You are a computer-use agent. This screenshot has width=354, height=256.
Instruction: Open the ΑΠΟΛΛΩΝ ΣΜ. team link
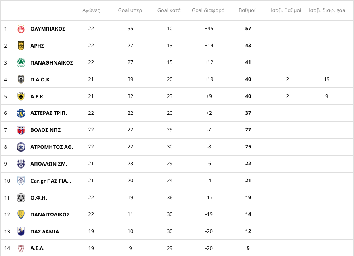point(49,164)
